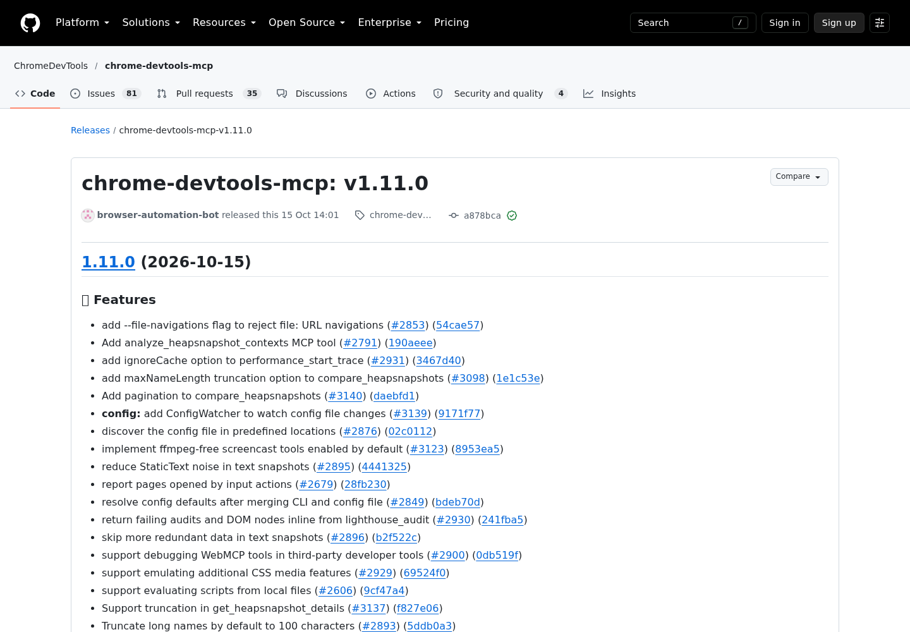Open the chrome-dev… tag link
The height and width of the screenshot is (632, 910).
click(401, 215)
